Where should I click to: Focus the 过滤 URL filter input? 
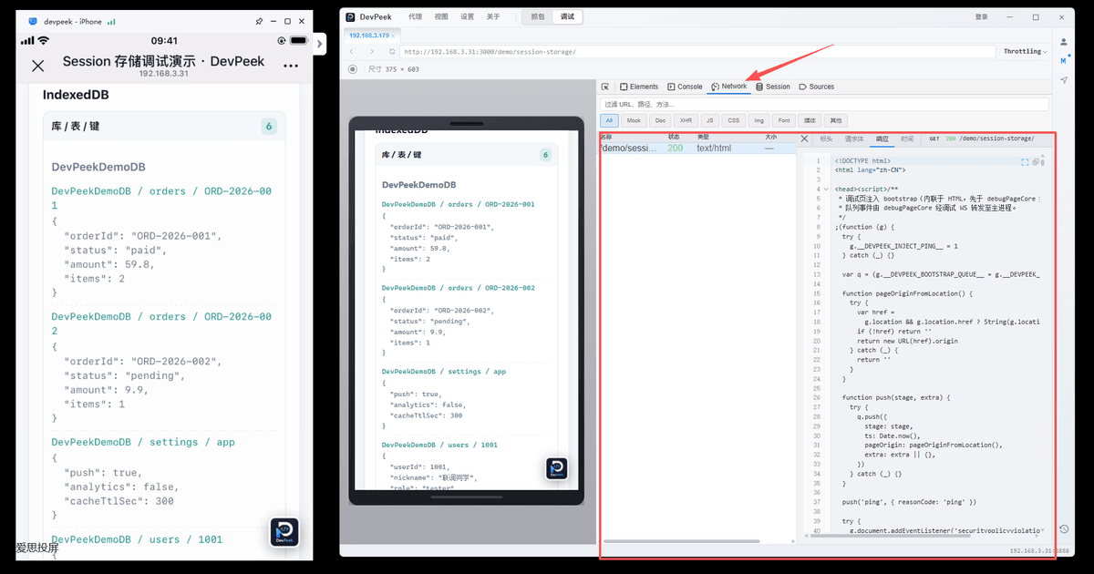click(824, 105)
